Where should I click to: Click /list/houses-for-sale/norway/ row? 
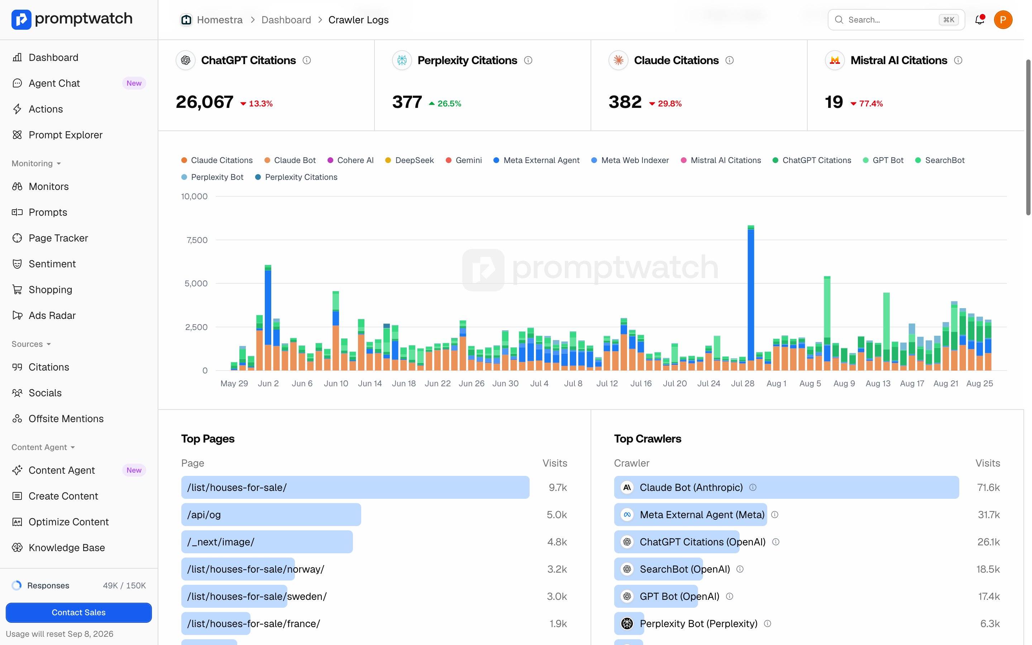coord(374,569)
